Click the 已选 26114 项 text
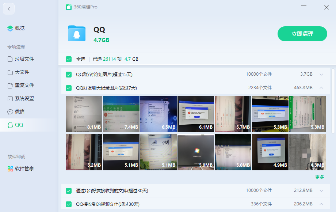 tap(107, 59)
